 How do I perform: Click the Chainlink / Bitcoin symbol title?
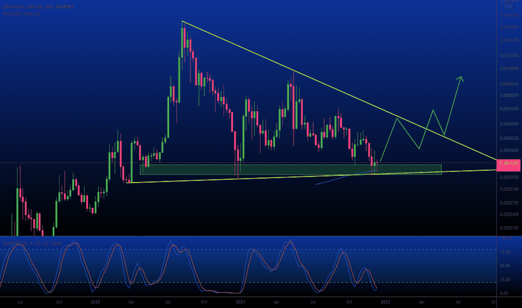pyautogui.click(x=38, y=7)
